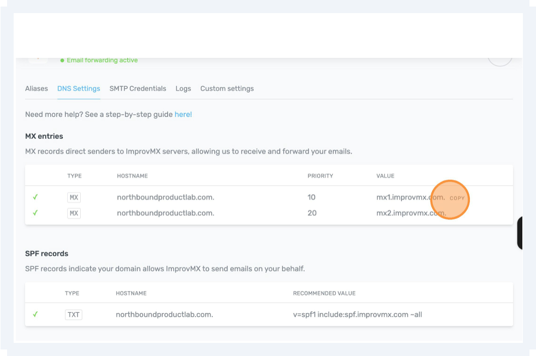Open the Custom settings tab
This screenshot has height=356, width=536.
(227, 88)
